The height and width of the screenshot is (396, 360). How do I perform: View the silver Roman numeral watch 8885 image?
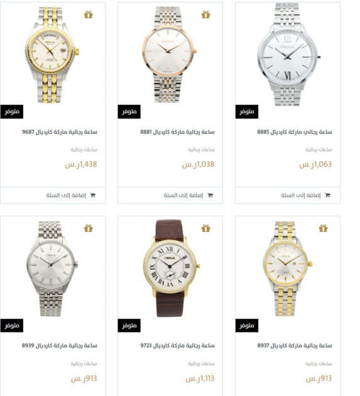(288, 54)
